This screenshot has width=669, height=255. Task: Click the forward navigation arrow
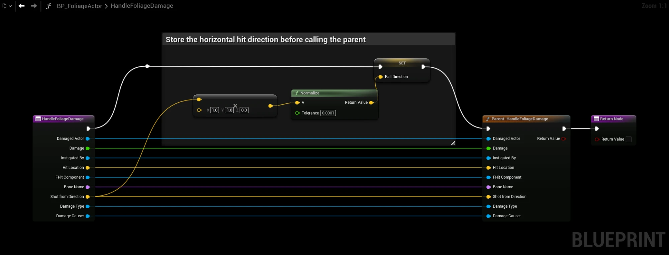tap(34, 6)
